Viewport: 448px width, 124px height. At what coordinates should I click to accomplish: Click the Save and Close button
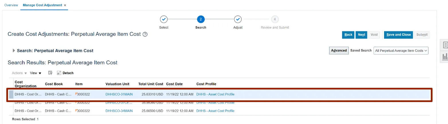pyautogui.click(x=398, y=35)
